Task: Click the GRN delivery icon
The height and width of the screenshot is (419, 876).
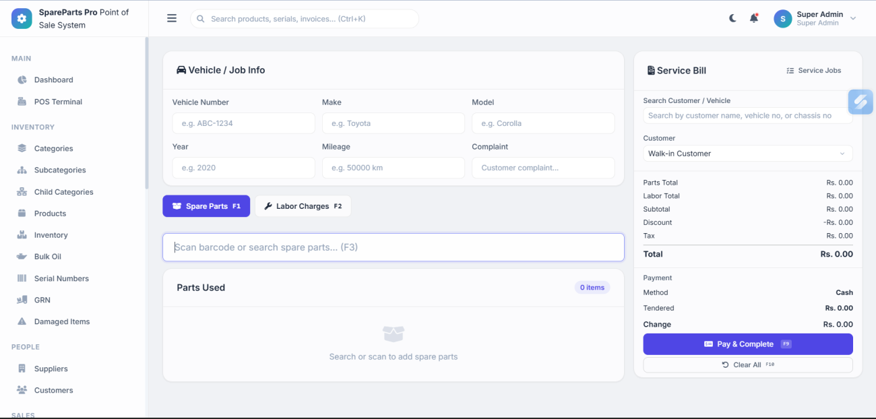Action: point(22,300)
